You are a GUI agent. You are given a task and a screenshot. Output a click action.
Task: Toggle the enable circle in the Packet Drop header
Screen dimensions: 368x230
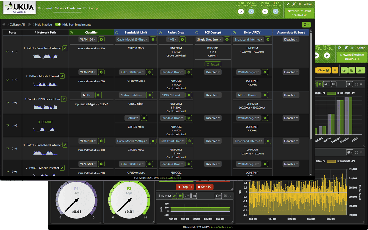(160, 33)
